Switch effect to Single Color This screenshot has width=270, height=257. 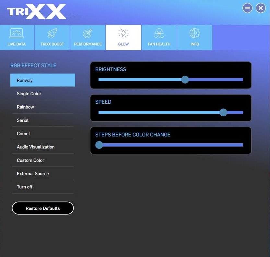(42, 94)
